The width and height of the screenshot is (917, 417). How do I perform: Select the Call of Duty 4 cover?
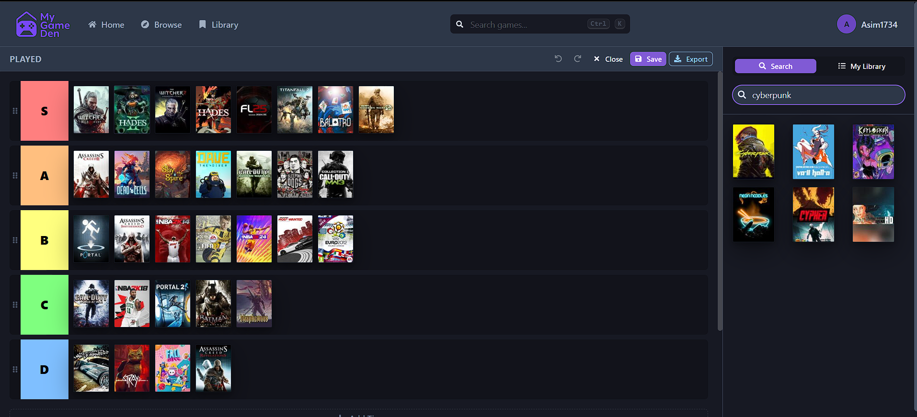coord(254,174)
